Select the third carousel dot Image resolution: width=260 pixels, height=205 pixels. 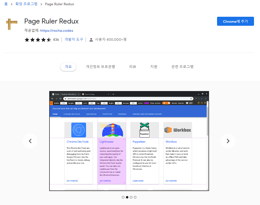pyautogui.click(x=131, y=197)
